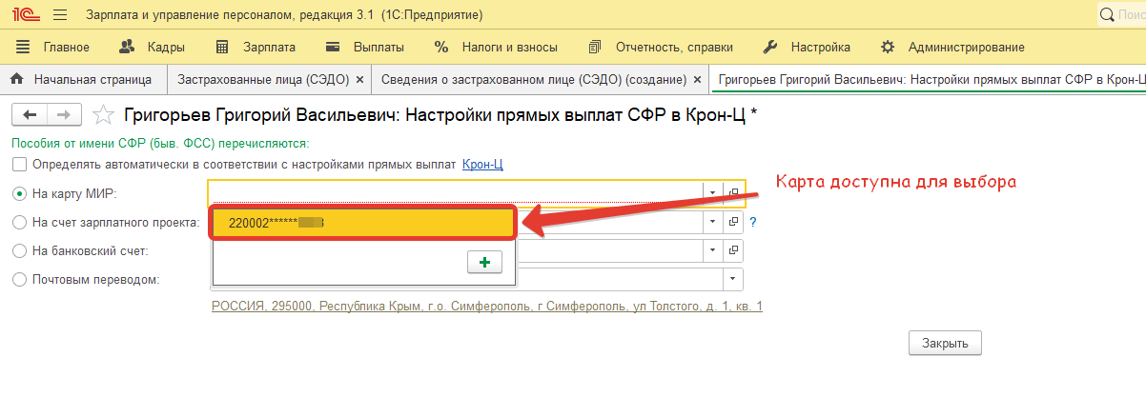The height and width of the screenshot is (417, 1146).
Task: Select 'На банковский счет' radio option
Action: (x=20, y=251)
